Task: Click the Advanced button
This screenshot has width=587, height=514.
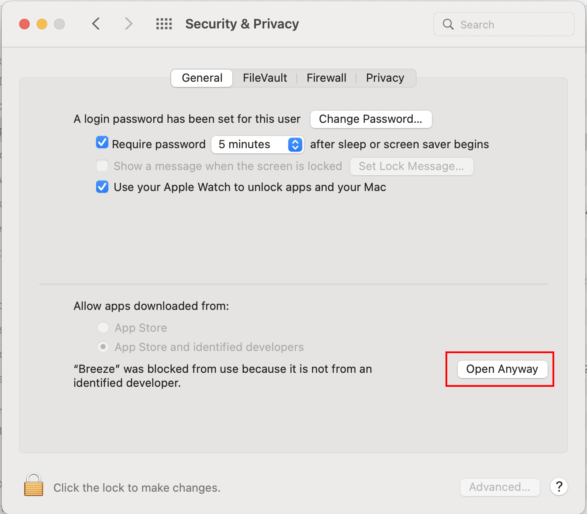Action: click(500, 487)
